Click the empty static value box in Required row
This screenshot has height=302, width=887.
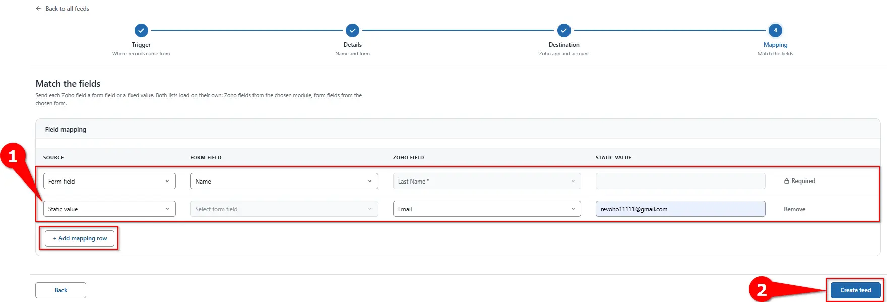tap(680, 181)
